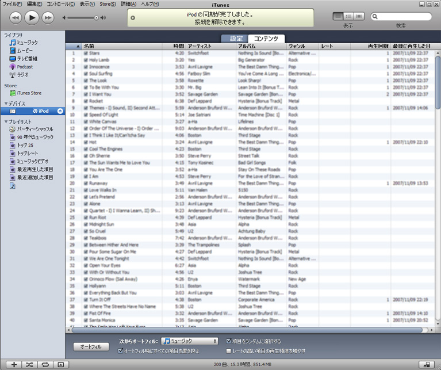Open ムービー library
The height and width of the screenshot is (370, 441).
(21, 51)
